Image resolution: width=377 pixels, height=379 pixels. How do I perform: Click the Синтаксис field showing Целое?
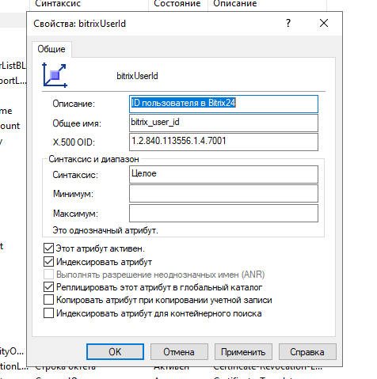(223, 174)
